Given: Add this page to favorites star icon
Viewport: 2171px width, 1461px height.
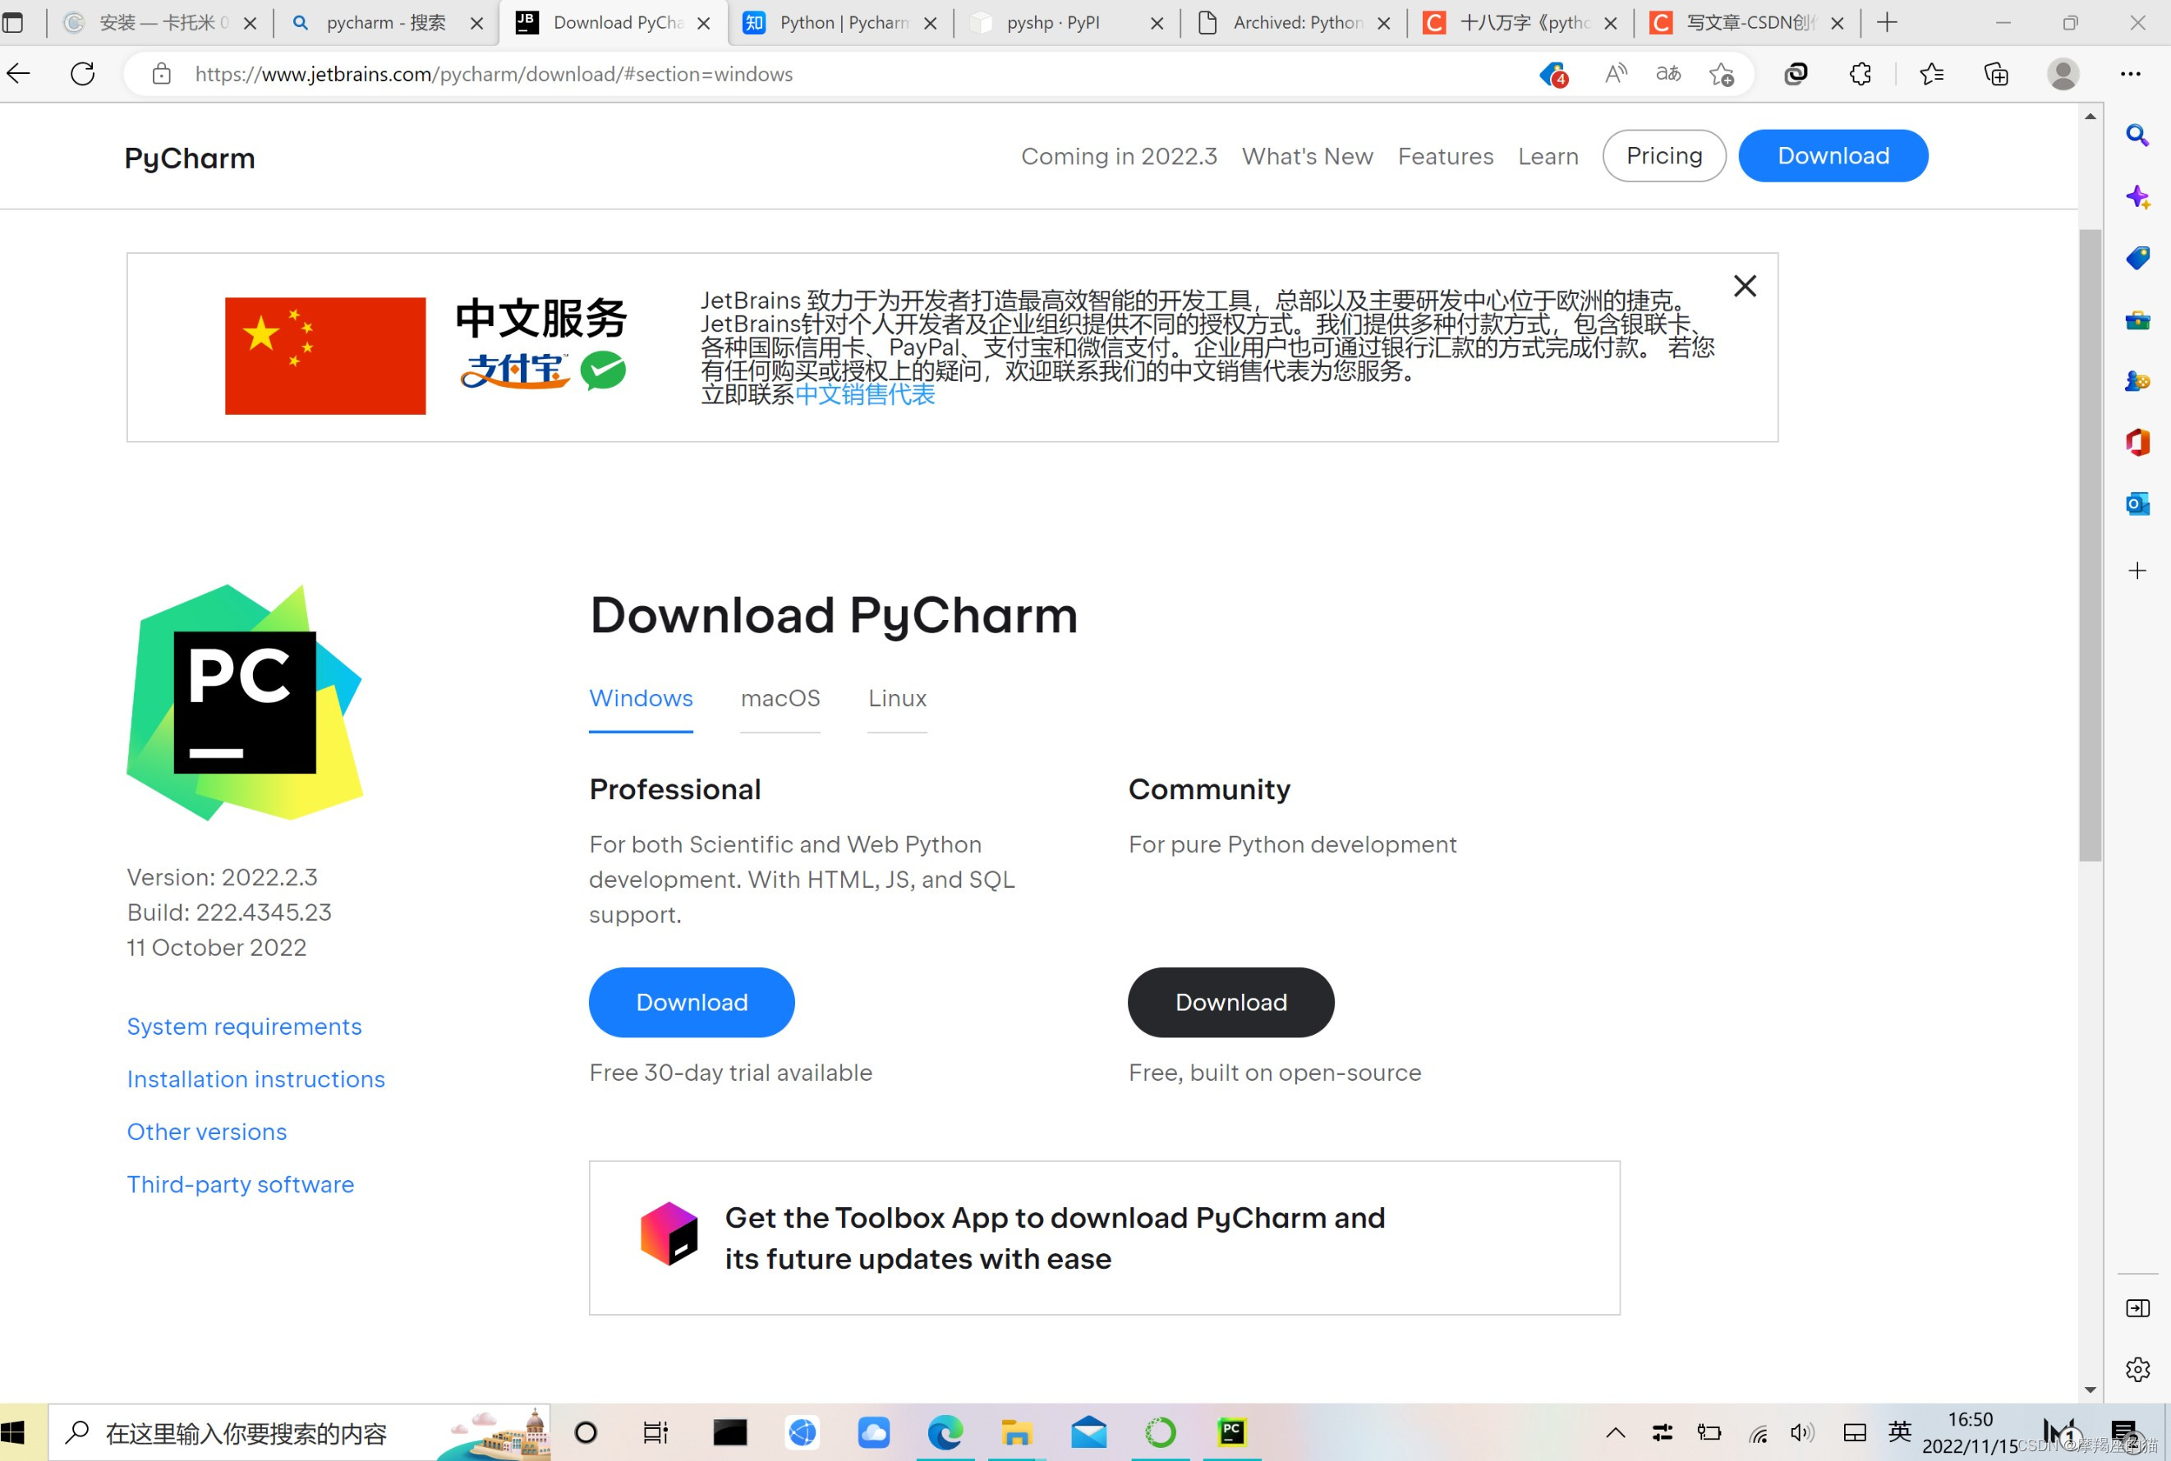Looking at the screenshot, I should tap(1721, 74).
